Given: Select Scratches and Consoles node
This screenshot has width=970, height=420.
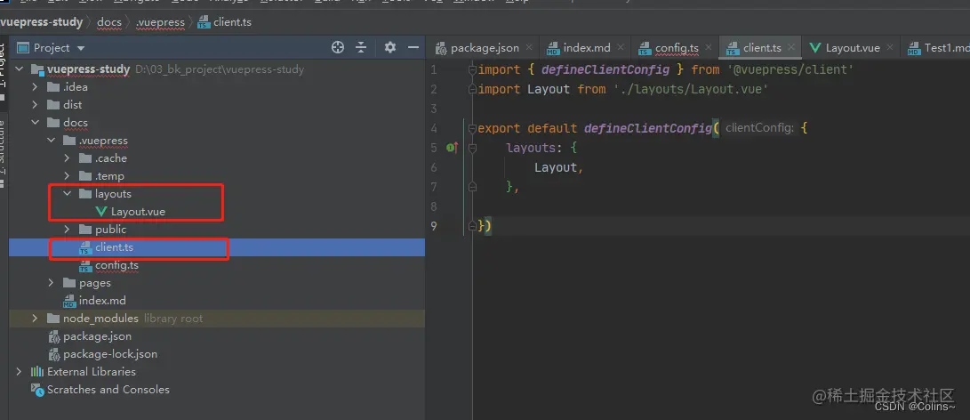Looking at the screenshot, I should click(108, 390).
